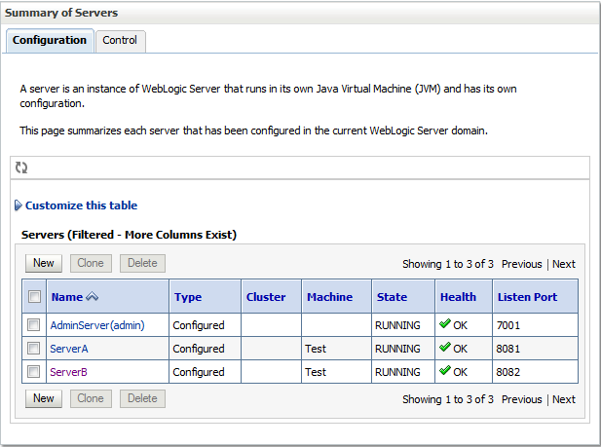Viewport: 601px width, 447px height.
Task: Click the green check icon in AdminServer row
Action: (x=445, y=324)
